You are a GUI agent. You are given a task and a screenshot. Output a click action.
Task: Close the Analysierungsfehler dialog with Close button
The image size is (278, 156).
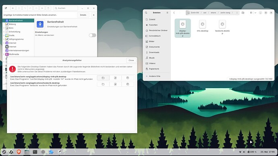click(x=131, y=60)
